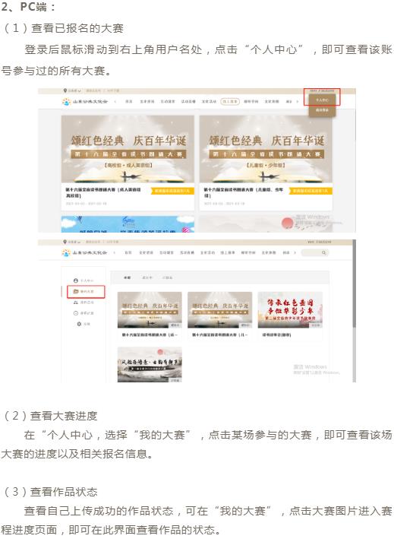Select 个人中心 in user dropdown menu

point(322,100)
